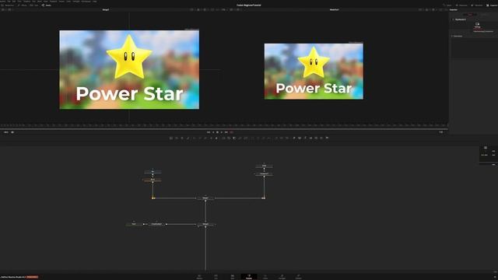This screenshot has height=280, width=498.
Task: Add a Rectangle mask from toolbar
Action: (x=253, y=138)
